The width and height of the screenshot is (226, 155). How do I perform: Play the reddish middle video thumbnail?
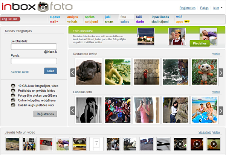pyautogui.click(x=197, y=144)
